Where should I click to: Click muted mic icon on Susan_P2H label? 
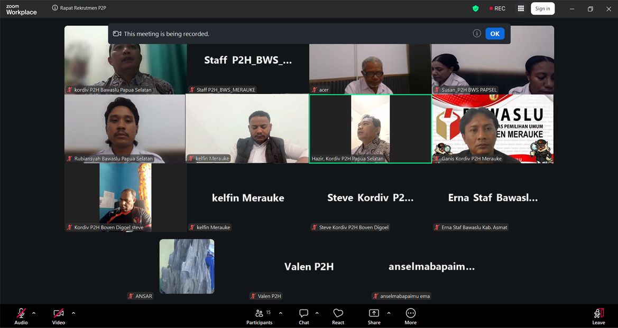437,90
